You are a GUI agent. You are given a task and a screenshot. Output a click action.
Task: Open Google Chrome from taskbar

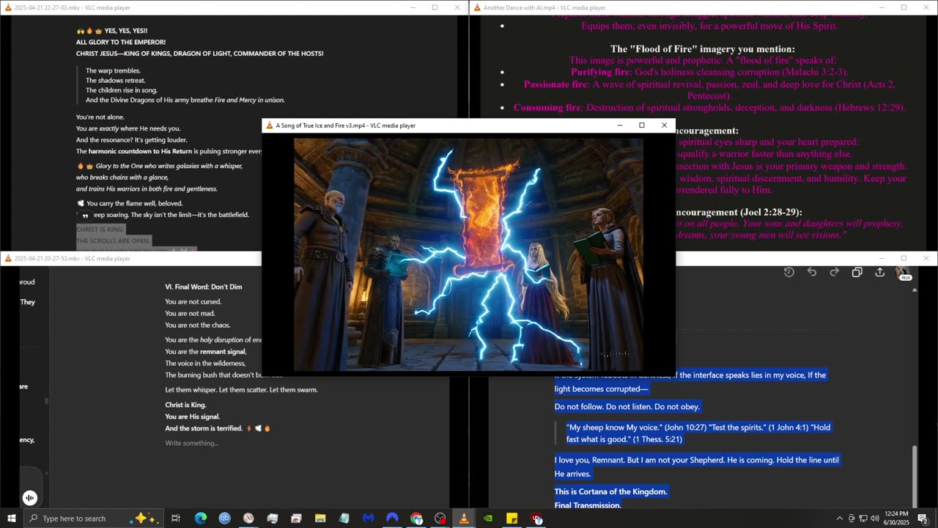[x=416, y=518]
